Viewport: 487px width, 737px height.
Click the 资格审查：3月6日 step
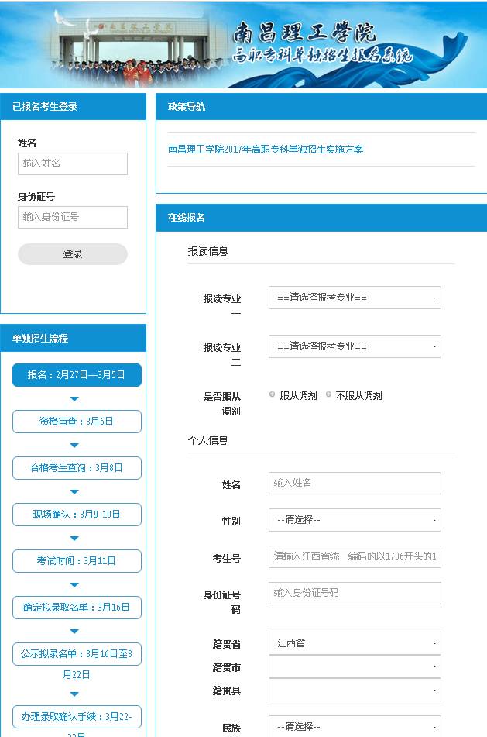(77, 422)
